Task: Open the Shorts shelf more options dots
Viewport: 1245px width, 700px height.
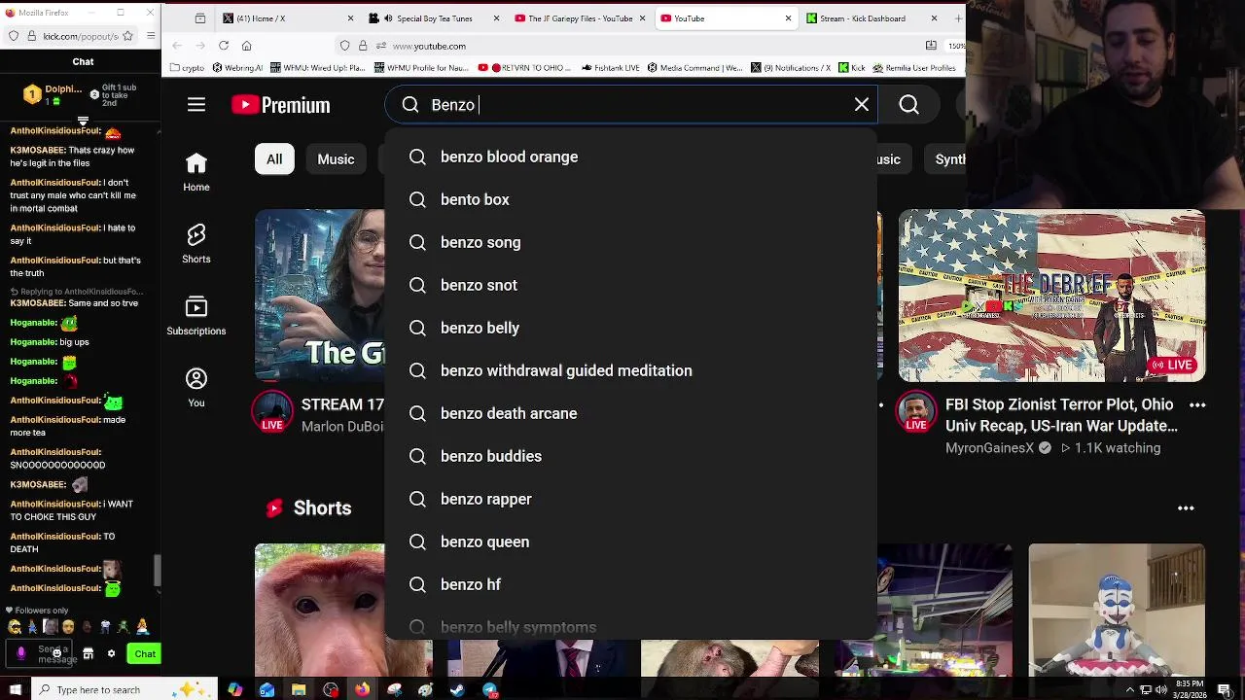Action: pos(1186,507)
